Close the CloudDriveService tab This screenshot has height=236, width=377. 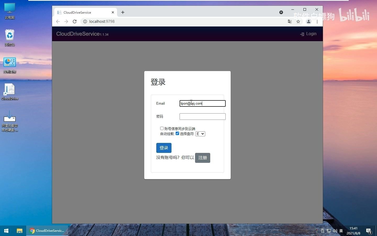tap(113, 12)
